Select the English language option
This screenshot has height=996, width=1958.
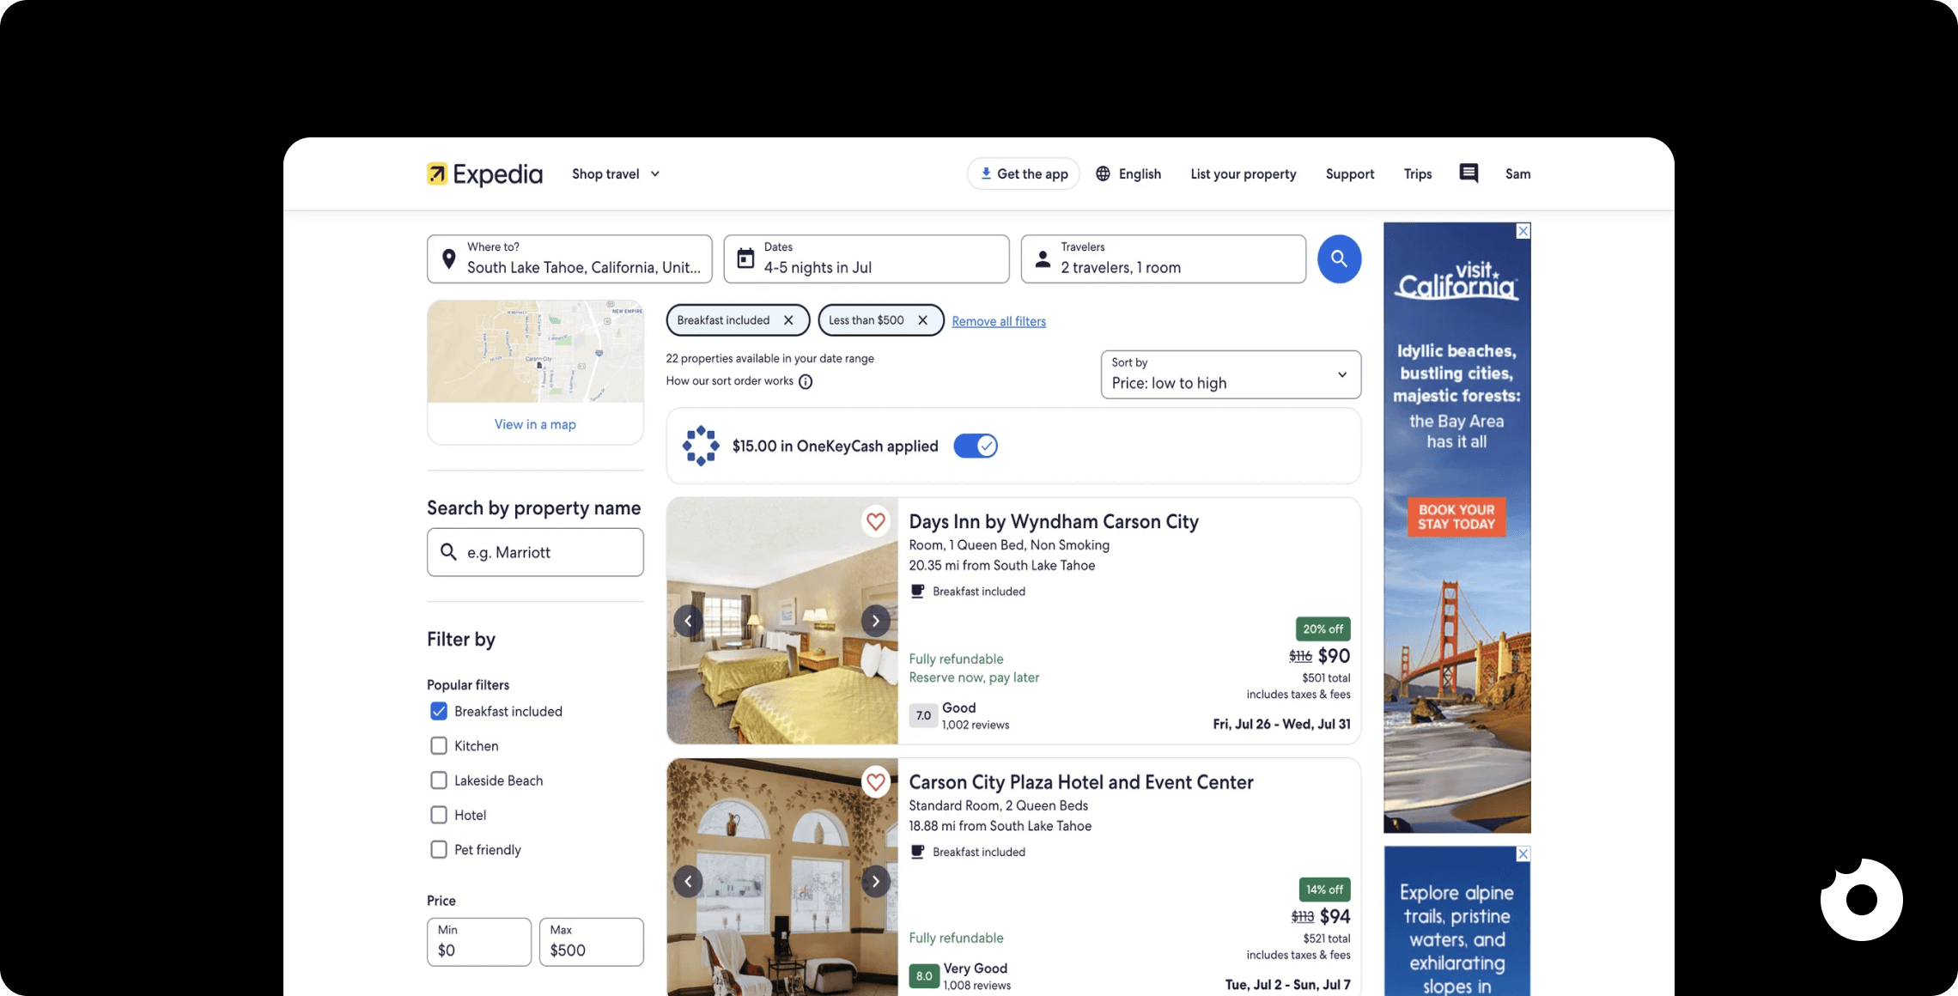pyautogui.click(x=1128, y=173)
